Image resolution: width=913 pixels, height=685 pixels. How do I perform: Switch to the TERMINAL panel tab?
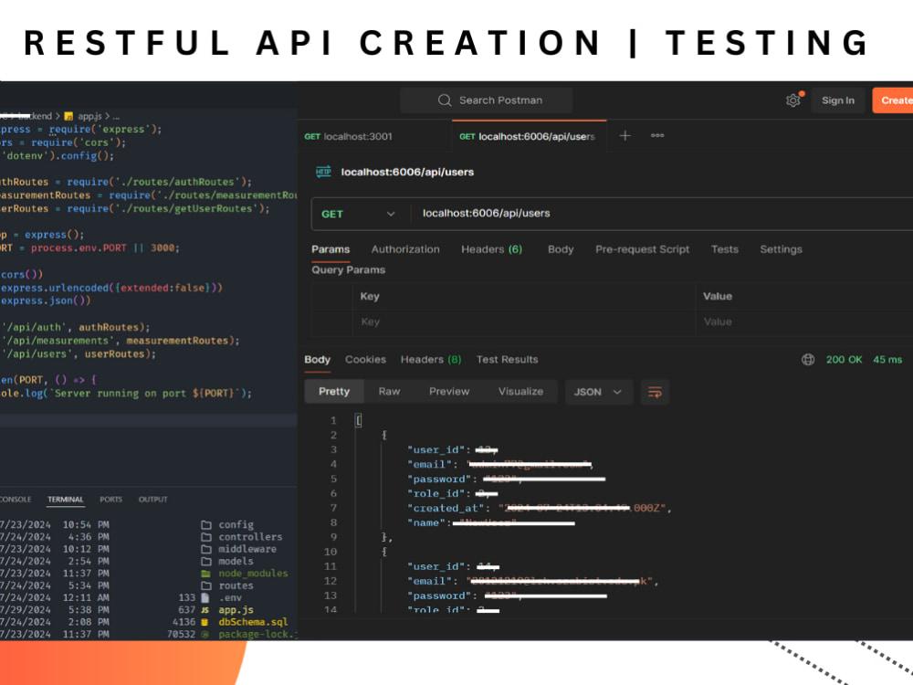pyautogui.click(x=66, y=500)
